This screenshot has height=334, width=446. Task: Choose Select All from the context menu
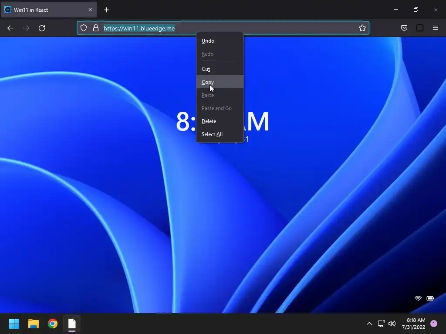pos(220,134)
